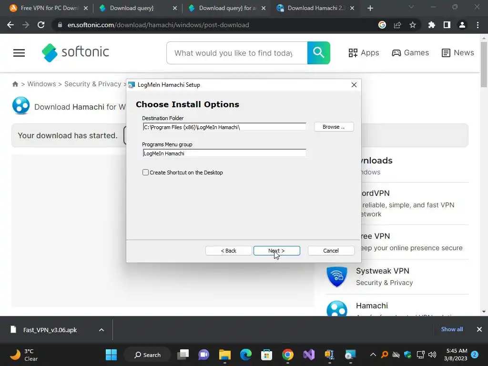Click Next in Hamachi Setup
Screen dimensions: 488x366
(x=277, y=251)
